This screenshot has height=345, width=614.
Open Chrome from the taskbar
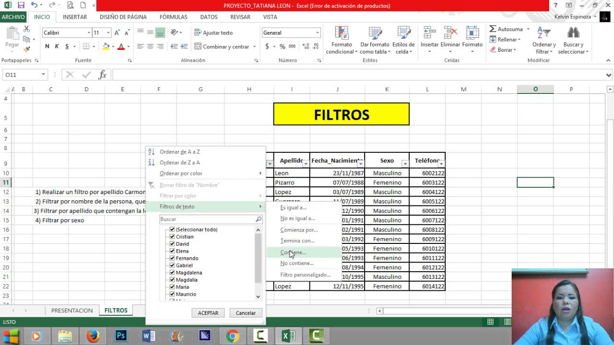coord(233,336)
